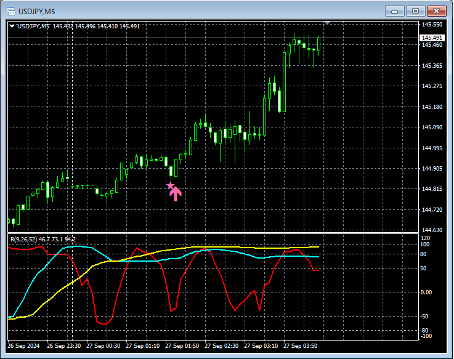Click the OHLC values in chart header
454x359 pixels.
click(x=96, y=26)
